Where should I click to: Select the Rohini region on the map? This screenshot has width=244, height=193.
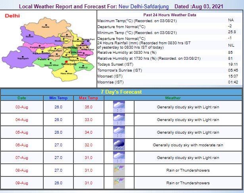click(x=29, y=36)
